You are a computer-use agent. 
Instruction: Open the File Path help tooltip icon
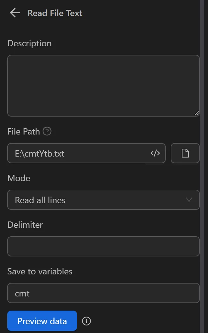click(x=47, y=131)
